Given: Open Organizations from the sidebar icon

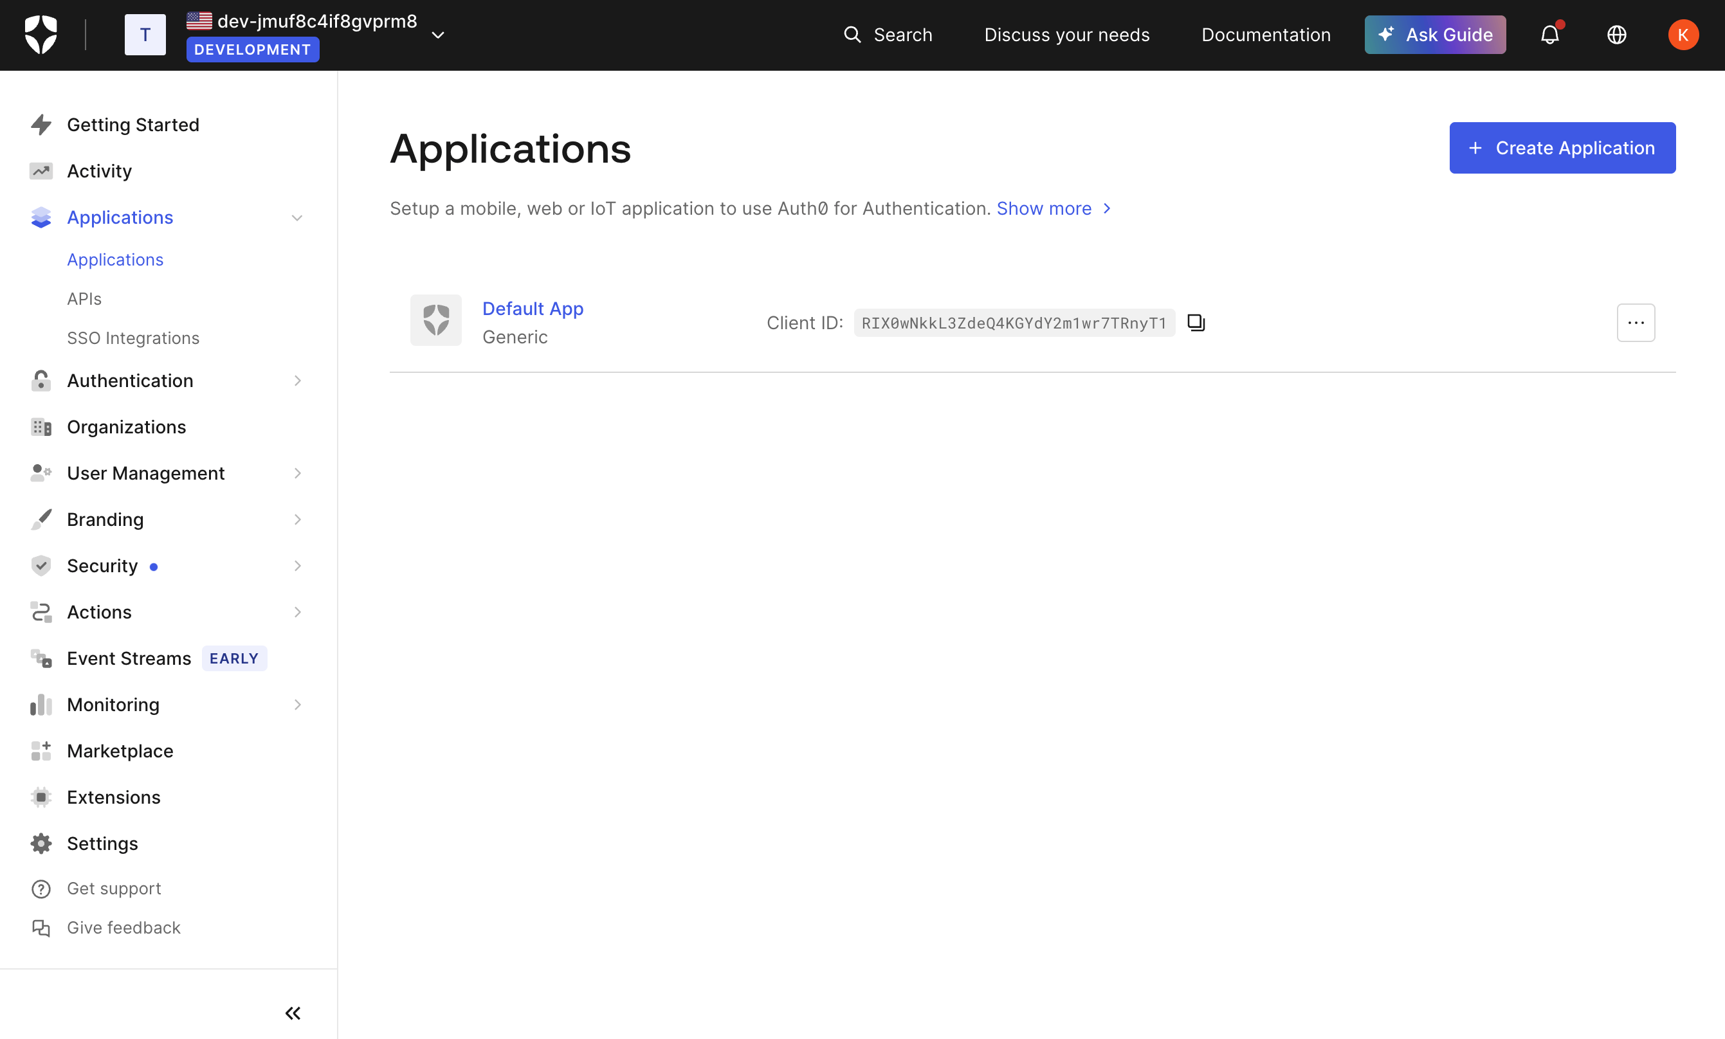Looking at the screenshot, I should pos(41,427).
